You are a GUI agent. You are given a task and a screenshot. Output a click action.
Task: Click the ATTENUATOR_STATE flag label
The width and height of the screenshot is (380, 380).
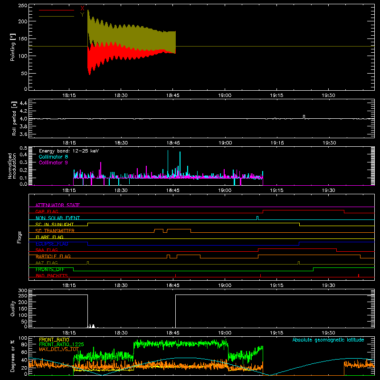point(57,205)
